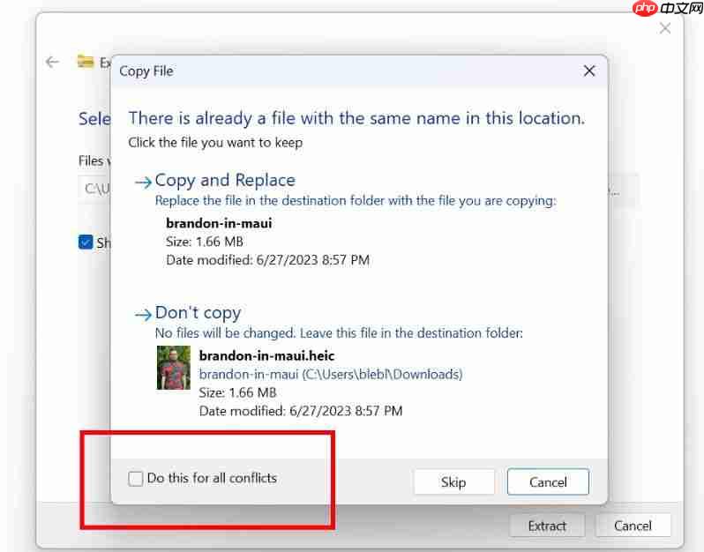The height and width of the screenshot is (552, 704).
Task: Click the arrow icon beside Don't copy
Action: point(143,315)
